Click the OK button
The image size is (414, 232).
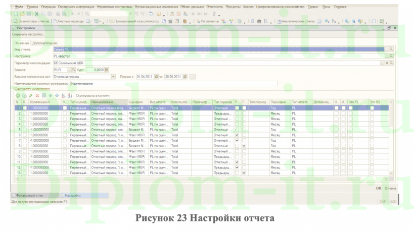coord(379,188)
